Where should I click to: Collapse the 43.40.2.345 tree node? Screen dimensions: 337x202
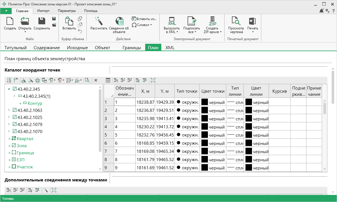point(9,89)
